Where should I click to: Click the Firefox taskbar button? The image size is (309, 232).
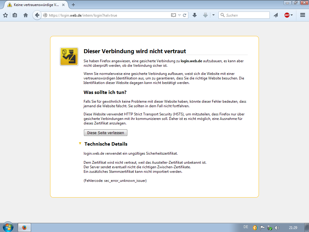pos(24,227)
